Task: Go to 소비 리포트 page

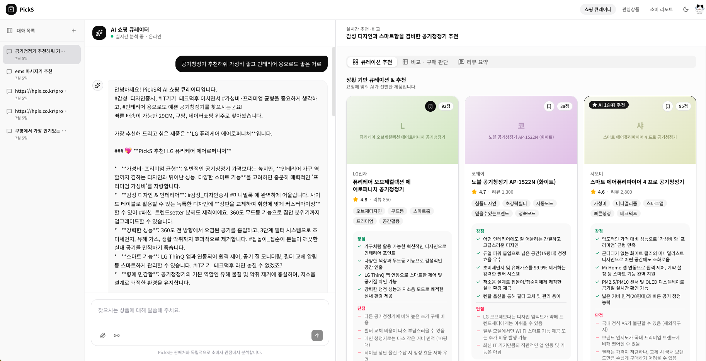Action: [x=661, y=9]
